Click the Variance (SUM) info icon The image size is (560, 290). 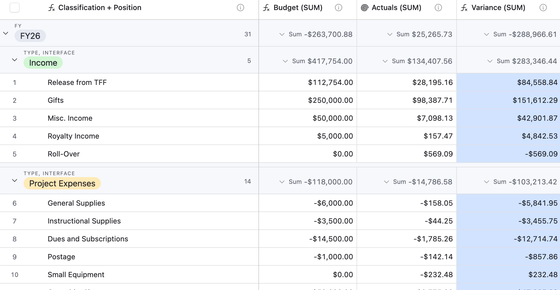543,8
